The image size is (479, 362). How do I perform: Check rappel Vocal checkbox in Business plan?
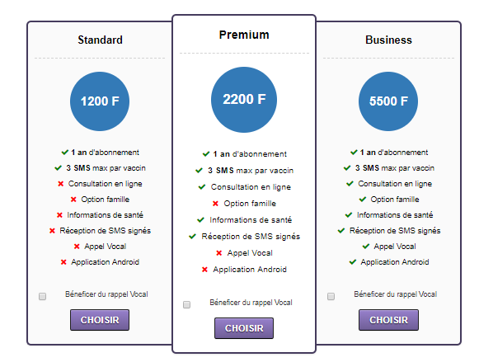pyautogui.click(x=331, y=296)
